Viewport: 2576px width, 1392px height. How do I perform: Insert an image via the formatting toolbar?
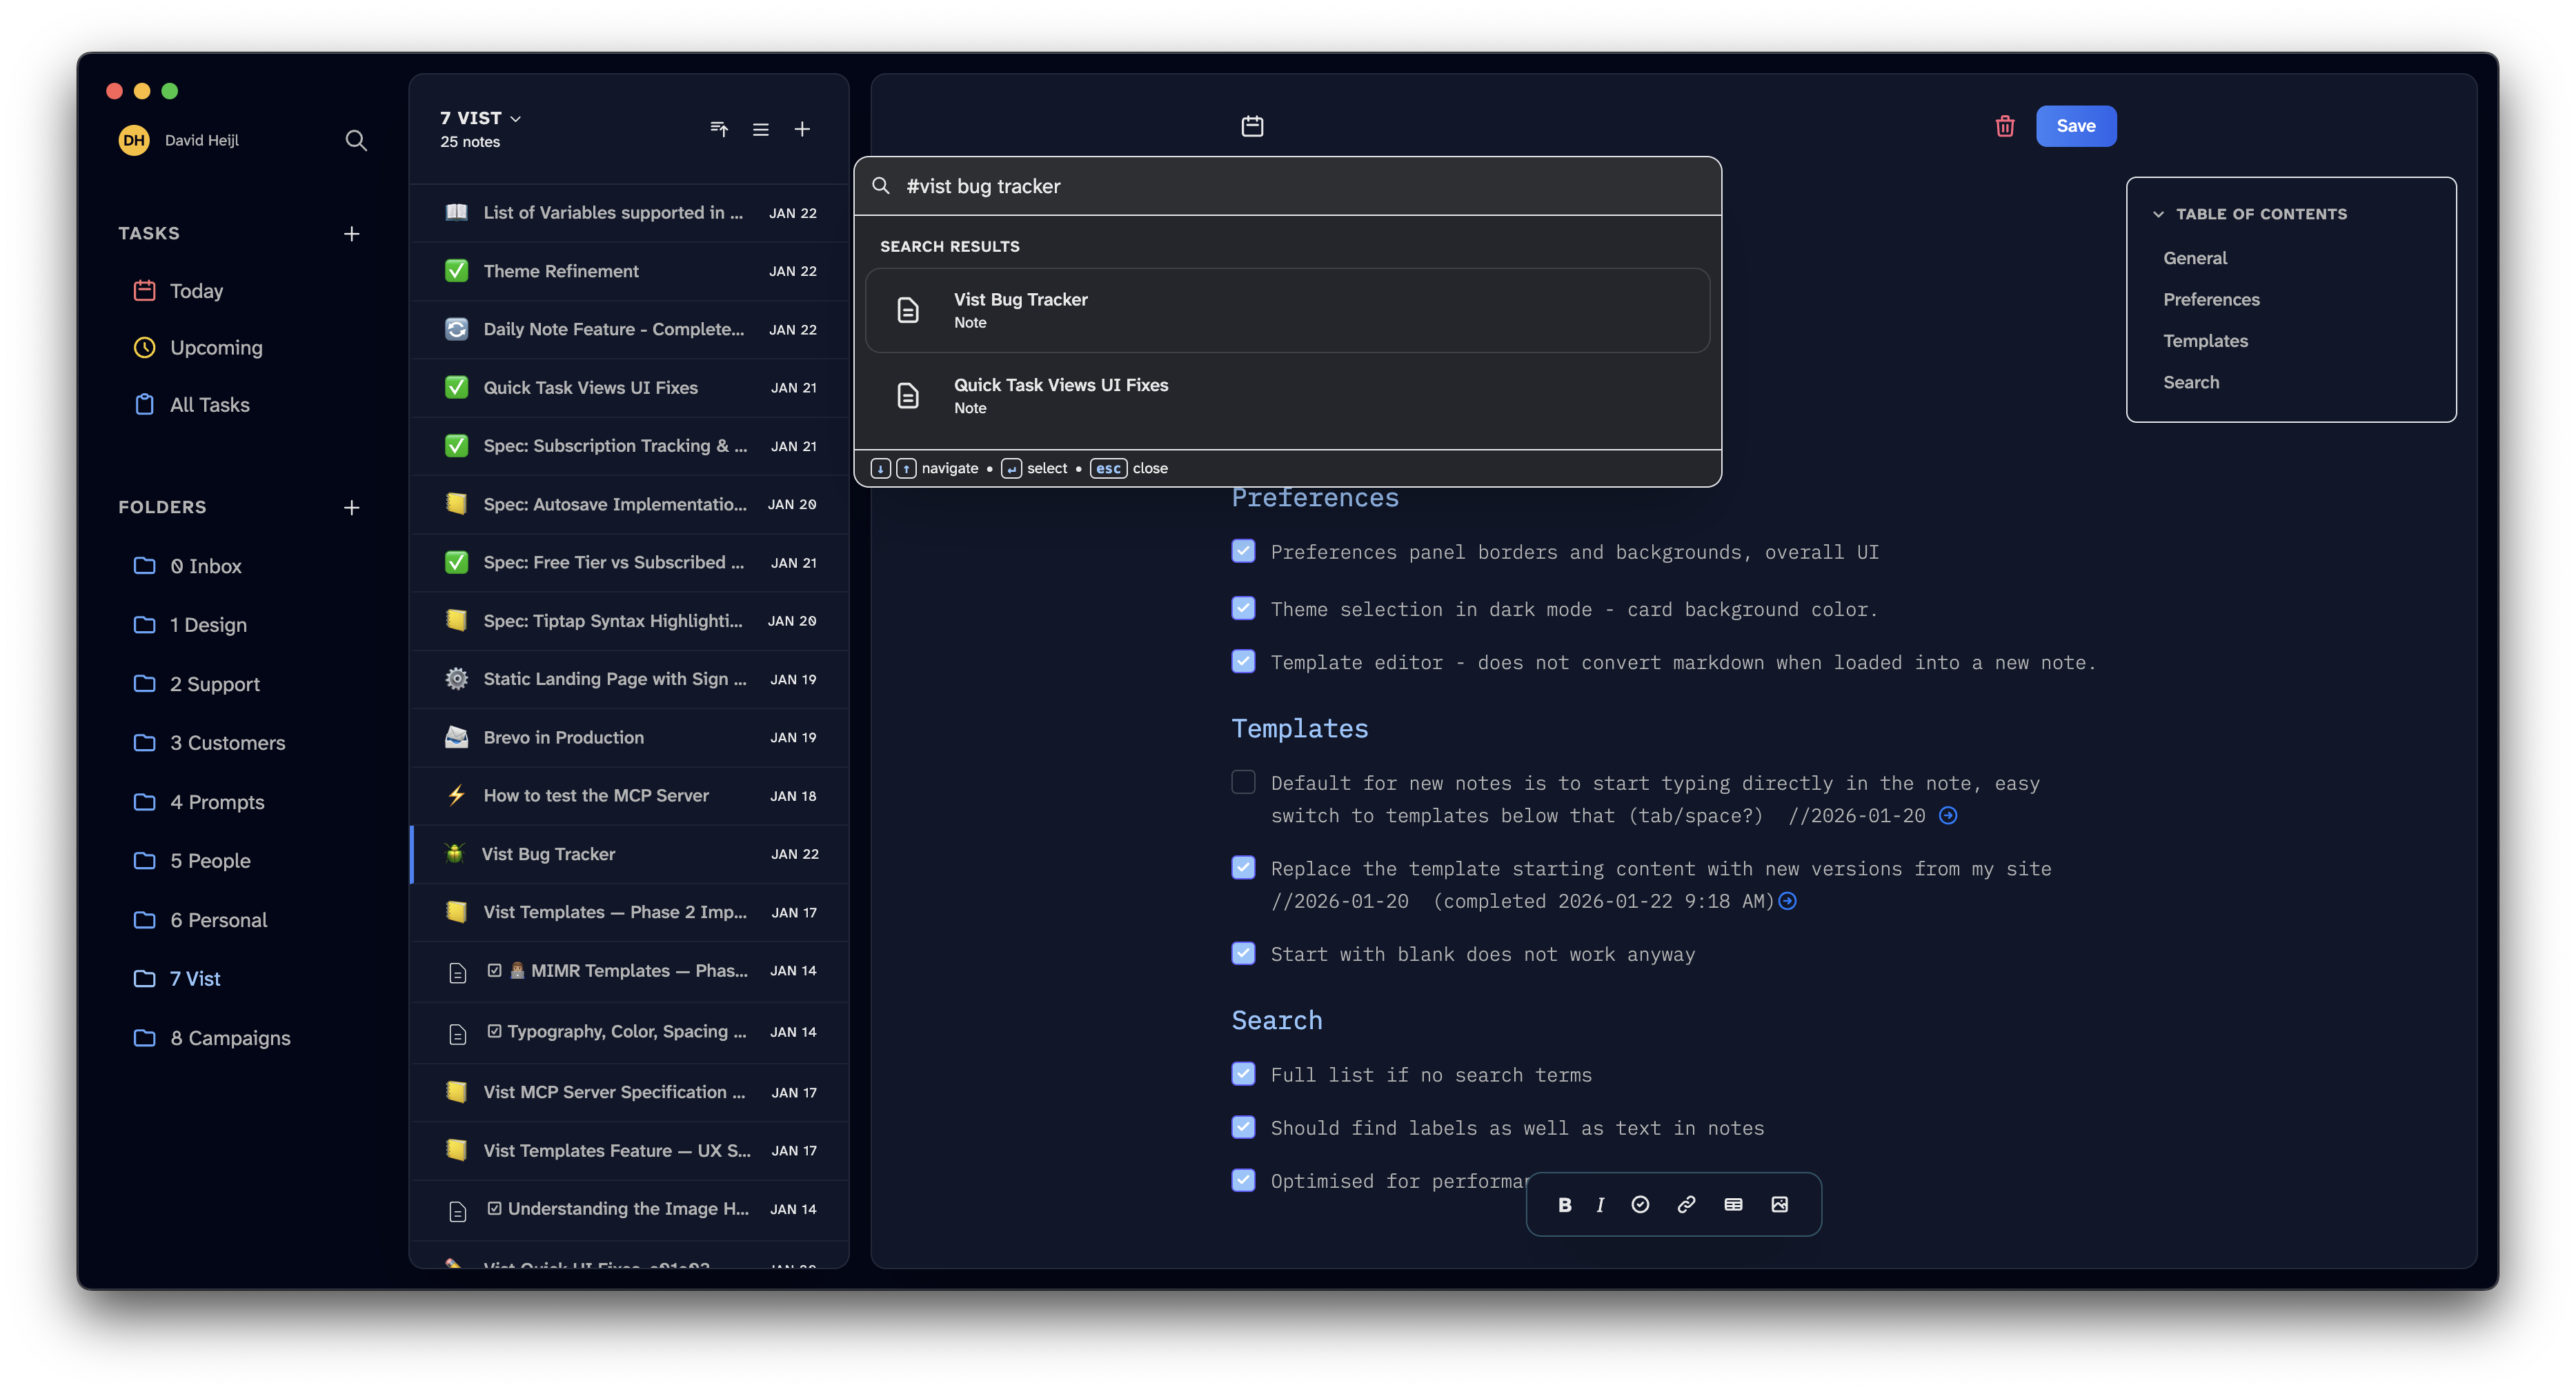(1779, 1204)
